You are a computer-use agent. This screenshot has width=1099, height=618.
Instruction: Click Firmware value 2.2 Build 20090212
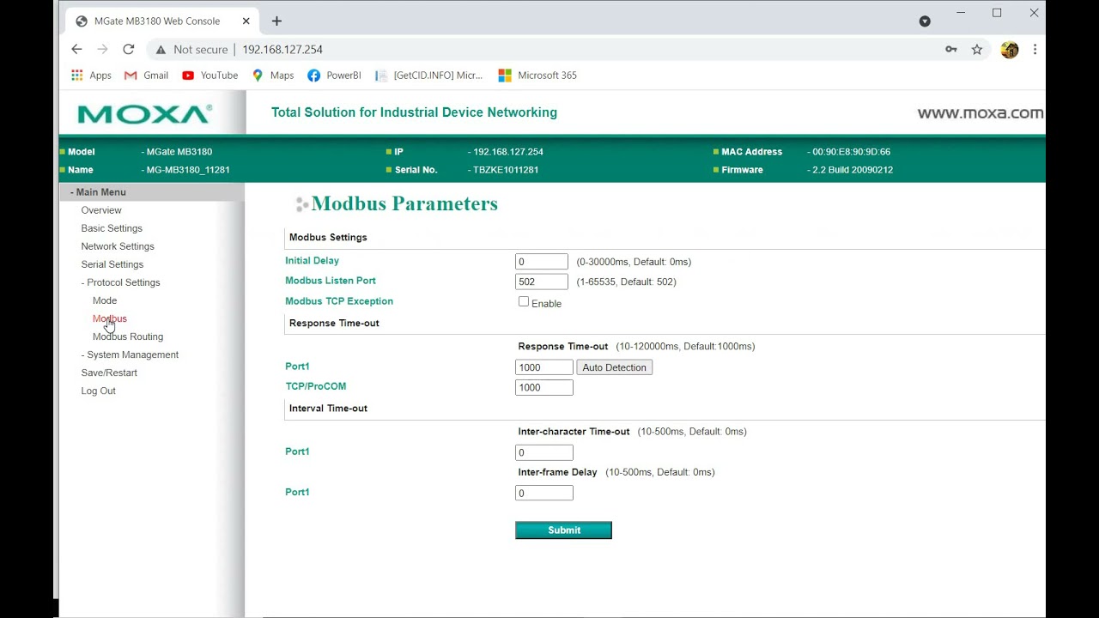tap(853, 170)
